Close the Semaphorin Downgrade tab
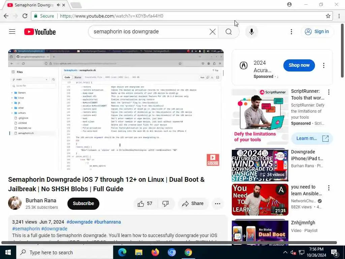 click(64, 5)
